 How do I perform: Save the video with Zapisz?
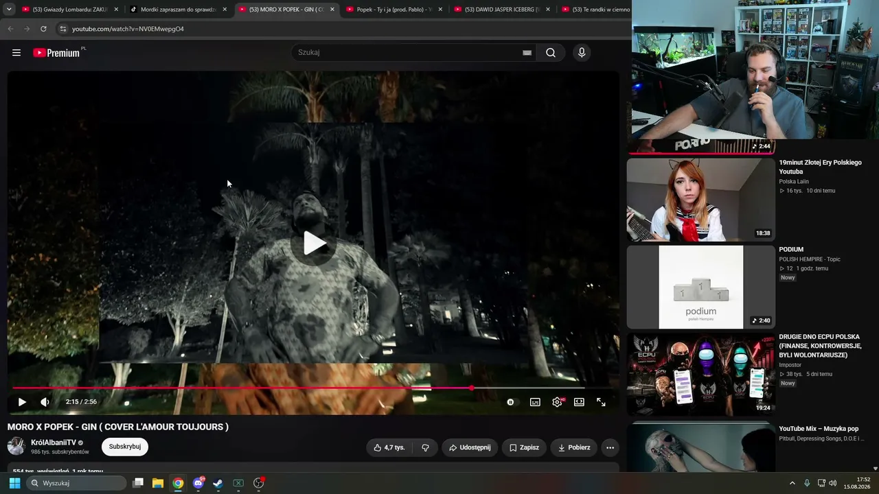pos(524,447)
